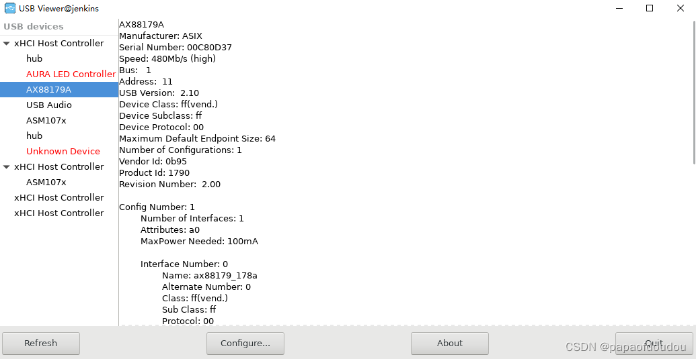Click the Address: 11 line
Image resolution: width=696 pixels, height=359 pixels.
pyautogui.click(x=146, y=81)
